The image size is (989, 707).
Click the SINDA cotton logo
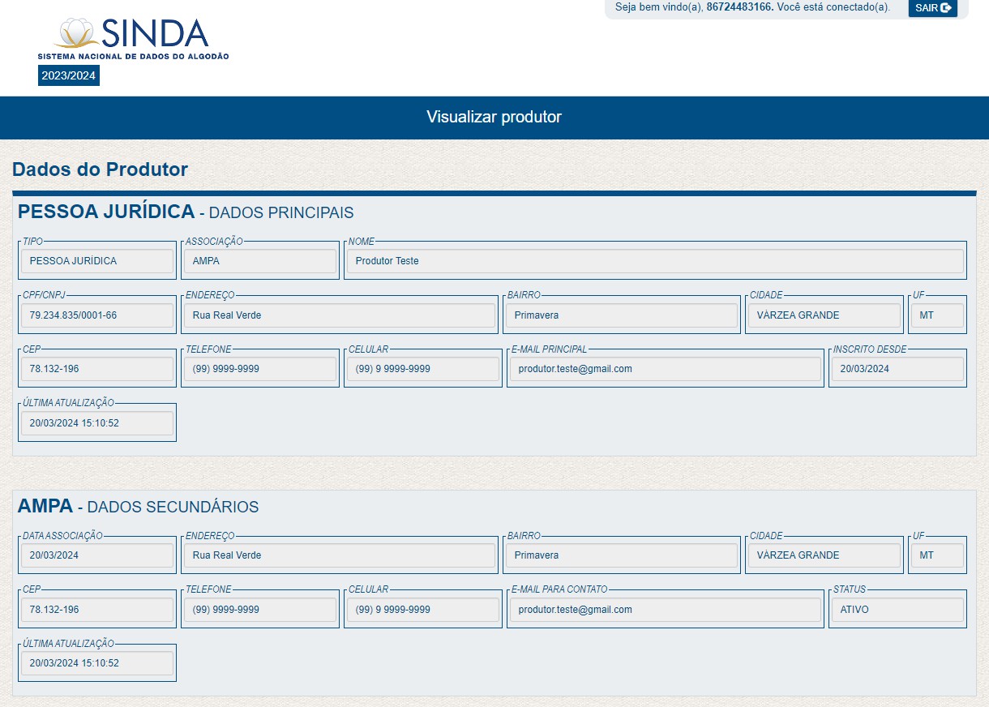132,38
